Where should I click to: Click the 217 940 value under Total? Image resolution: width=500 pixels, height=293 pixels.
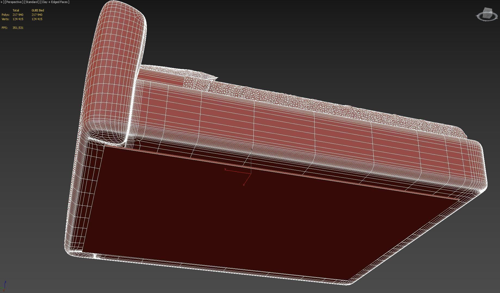tap(18, 15)
